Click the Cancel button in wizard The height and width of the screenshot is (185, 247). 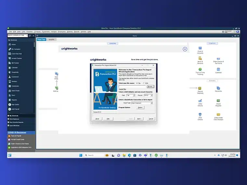pyautogui.click(x=151, y=119)
